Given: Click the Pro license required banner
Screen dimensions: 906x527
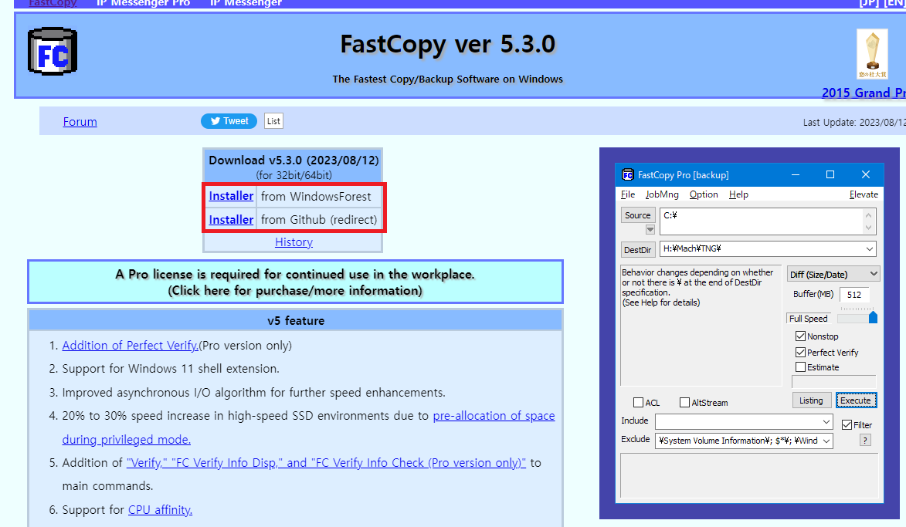Looking at the screenshot, I should [295, 282].
